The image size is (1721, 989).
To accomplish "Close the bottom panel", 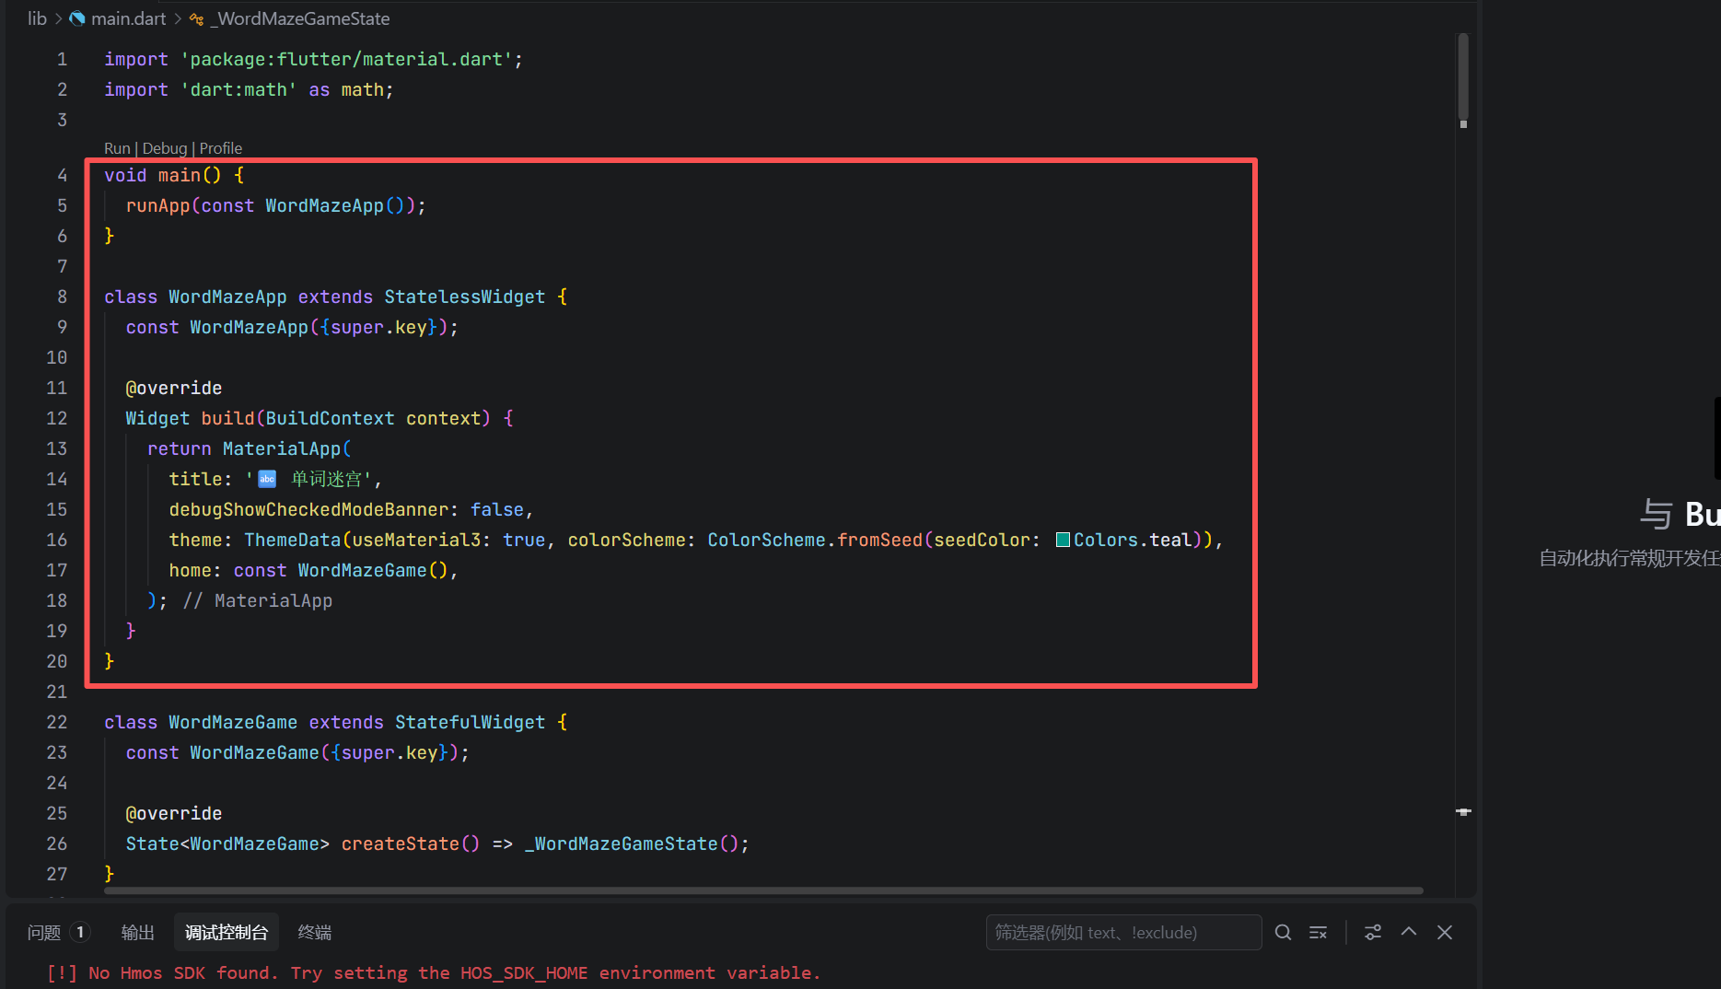I will pos(1445,932).
